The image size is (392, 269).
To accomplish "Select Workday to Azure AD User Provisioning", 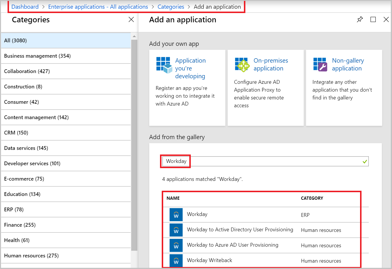I will click(266, 246).
